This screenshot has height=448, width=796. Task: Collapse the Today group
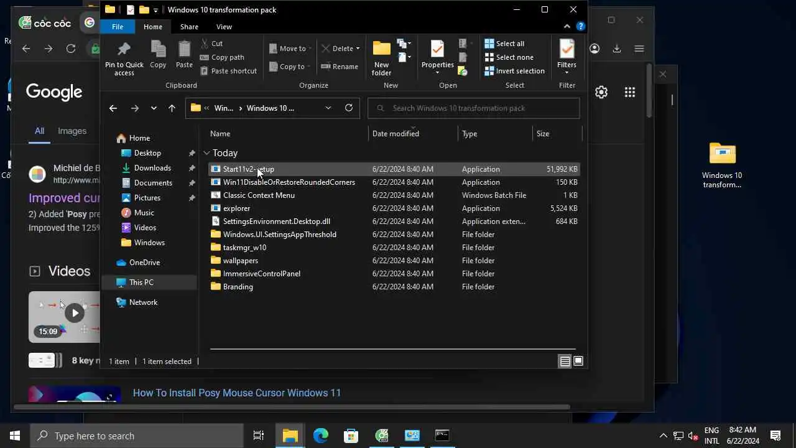[206, 153]
